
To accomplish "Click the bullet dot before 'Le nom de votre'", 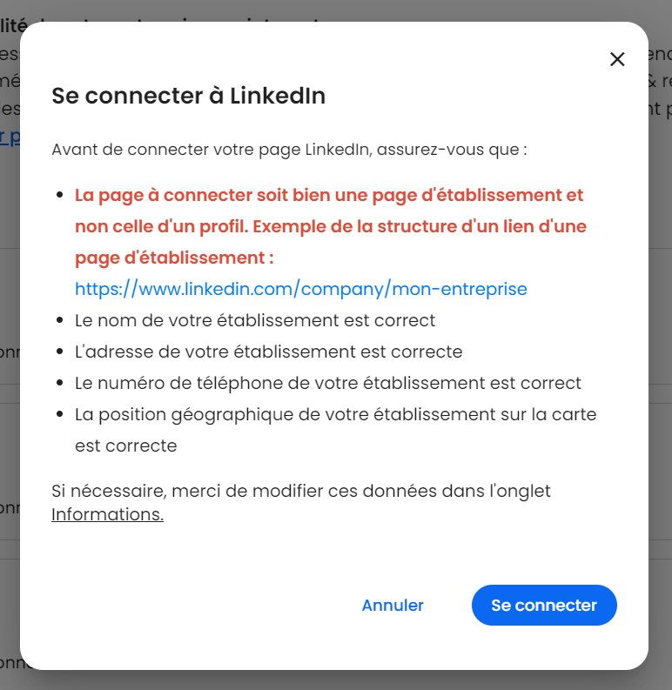I will [x=60, y=320].
